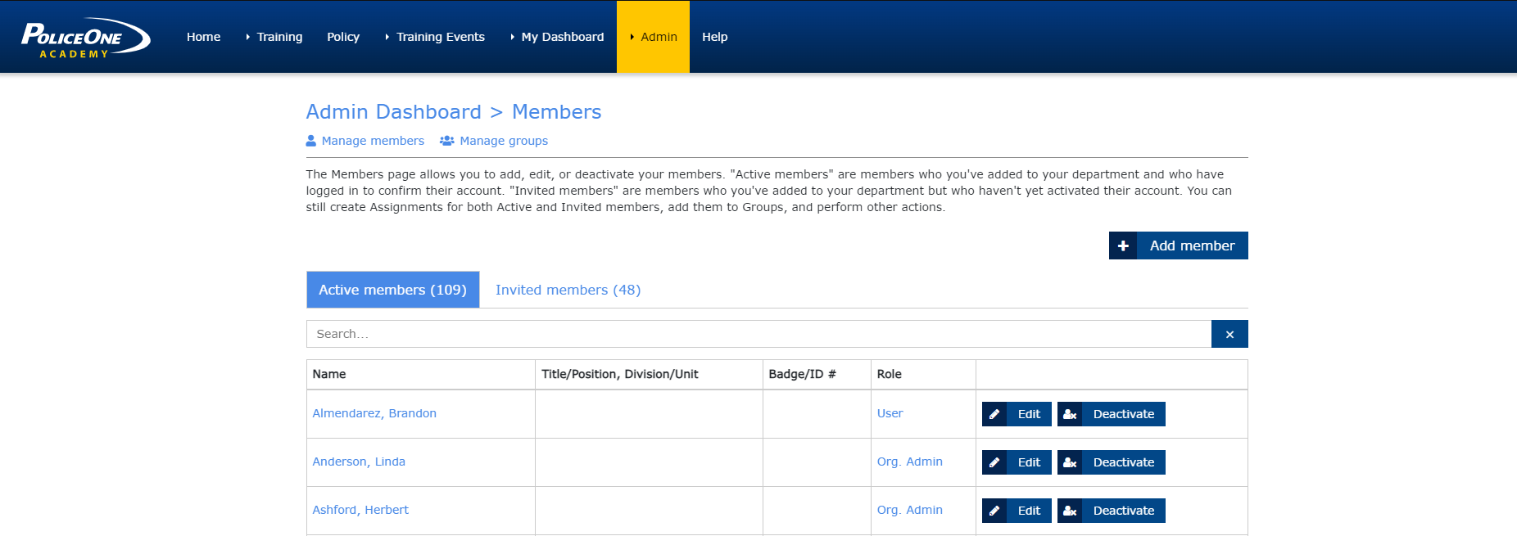
Task: Click pencil icon in Anderson, Linda row
Action: click(994, 462)
